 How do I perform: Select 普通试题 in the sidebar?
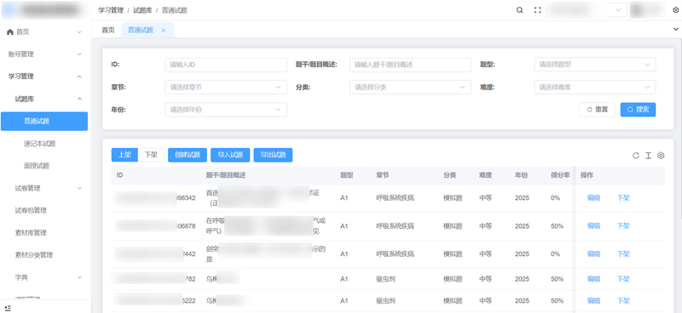coord(44,121)
